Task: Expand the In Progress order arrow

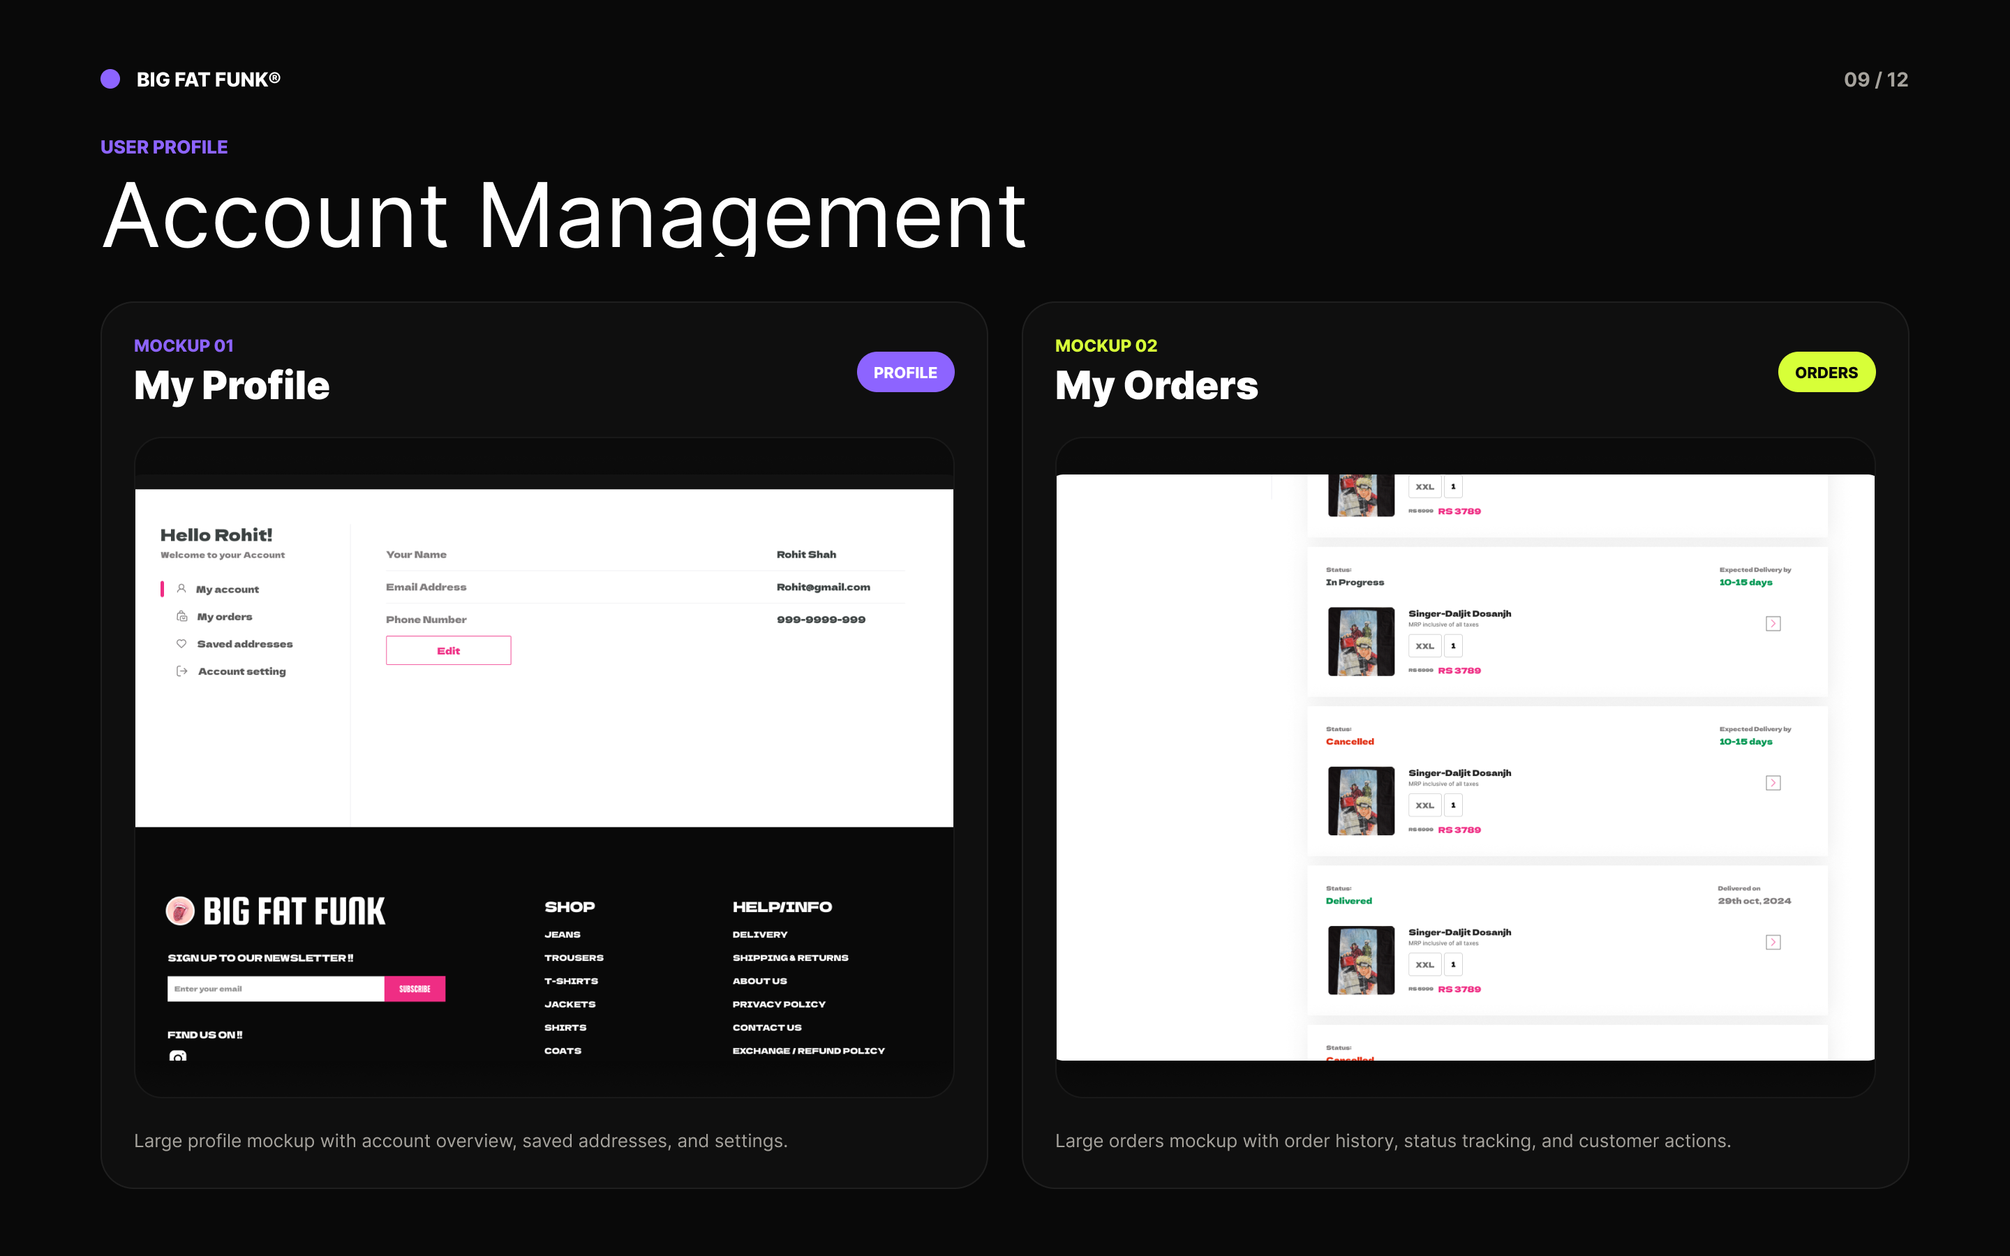Action: pos(1773,624)
